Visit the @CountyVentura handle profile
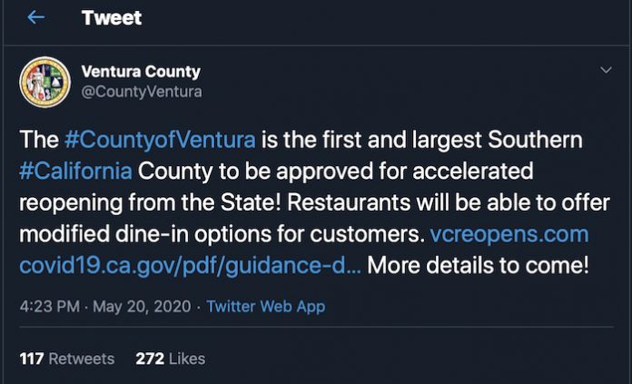Image resolution: width=632 pixels, height=384 pixels. click(x=142, y=92)
